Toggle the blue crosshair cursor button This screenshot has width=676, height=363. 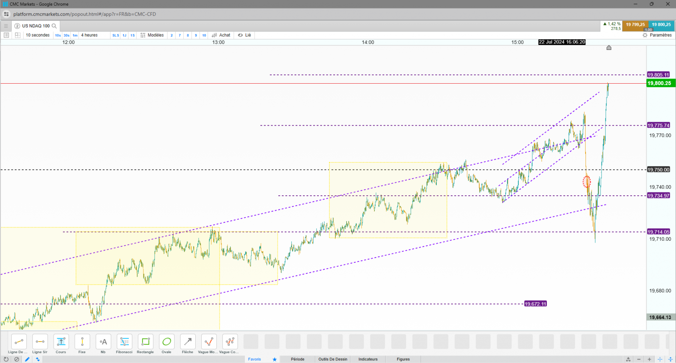[660, 359]
